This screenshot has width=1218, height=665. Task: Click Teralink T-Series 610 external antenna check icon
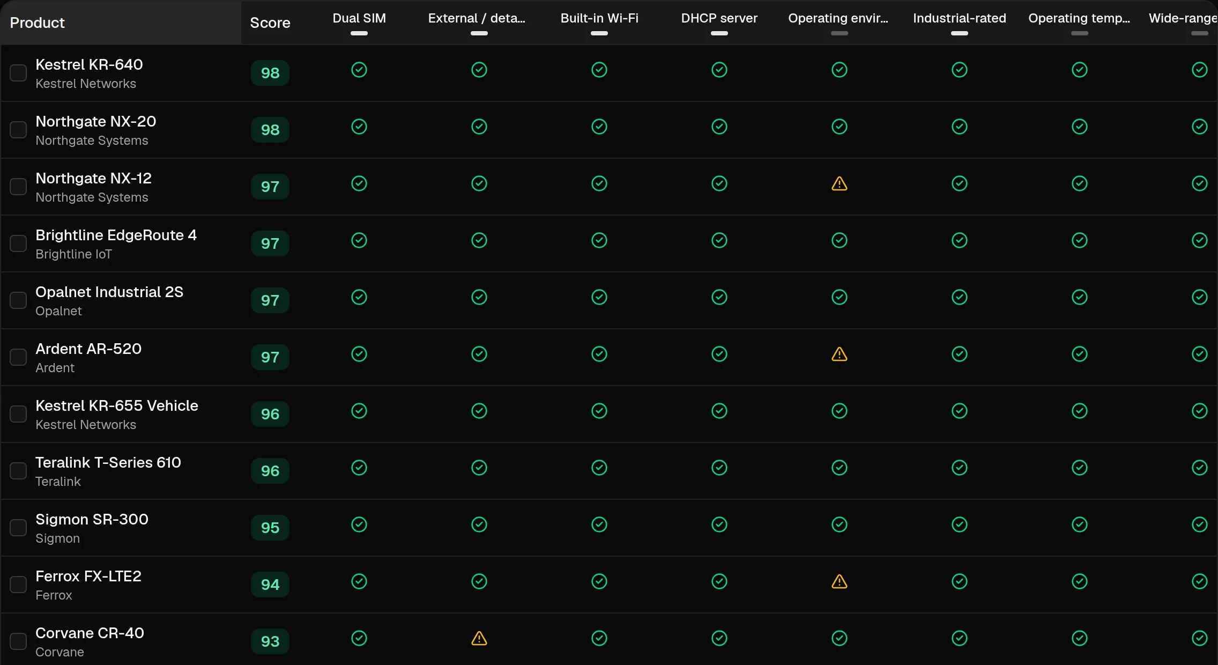click(479, 468)
